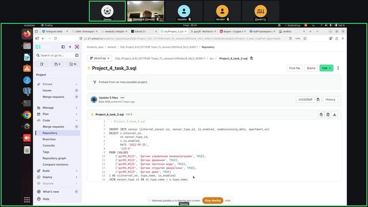This screenshot has height=207, width=368.
Task: Click the create new plus icon
Action: coord(70,47)
